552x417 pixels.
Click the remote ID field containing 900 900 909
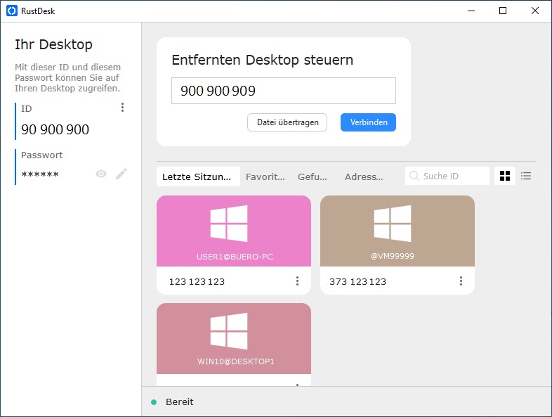click(284, 91)
